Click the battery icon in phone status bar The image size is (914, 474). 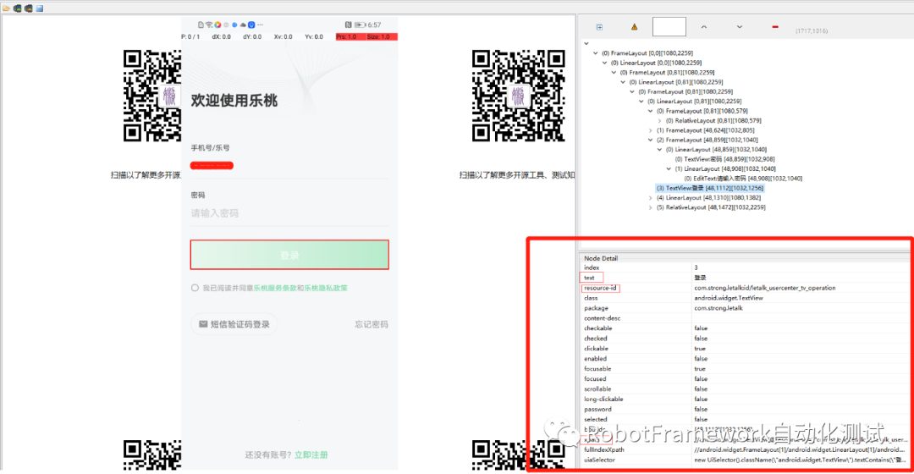[360, 25]
